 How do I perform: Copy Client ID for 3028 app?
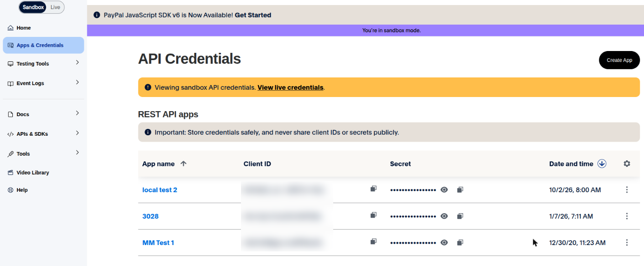click(x=373, y=215)
